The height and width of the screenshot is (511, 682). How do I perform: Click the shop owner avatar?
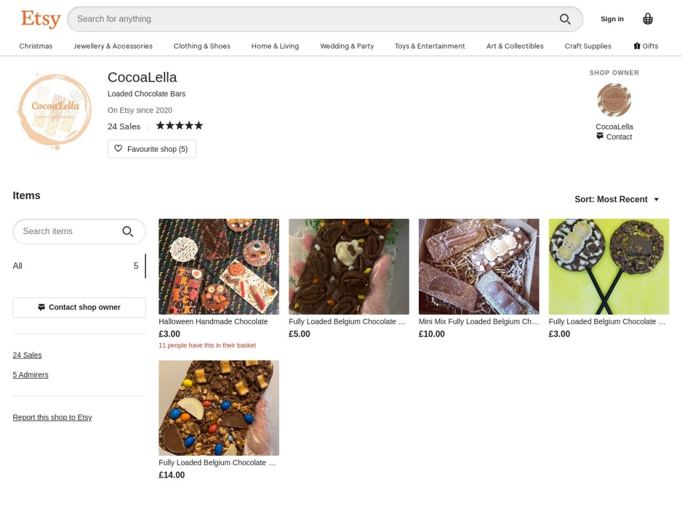point(614,100)
